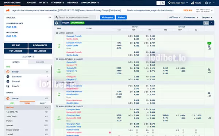The width and height of the screenshot is (219, 136).
Task: Select the 1x2 (HT & FT) market
Action: click(27, 112)
